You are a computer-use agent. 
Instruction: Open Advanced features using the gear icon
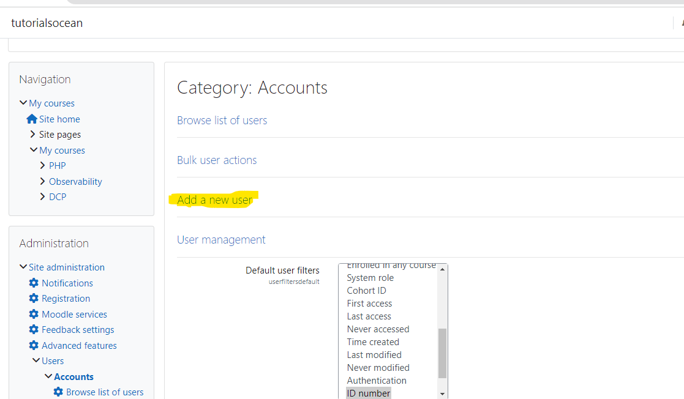[x=34, y=345]
